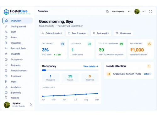Click the Post a notice button
The image size is (157, 117).
click(x=101, y=33)
